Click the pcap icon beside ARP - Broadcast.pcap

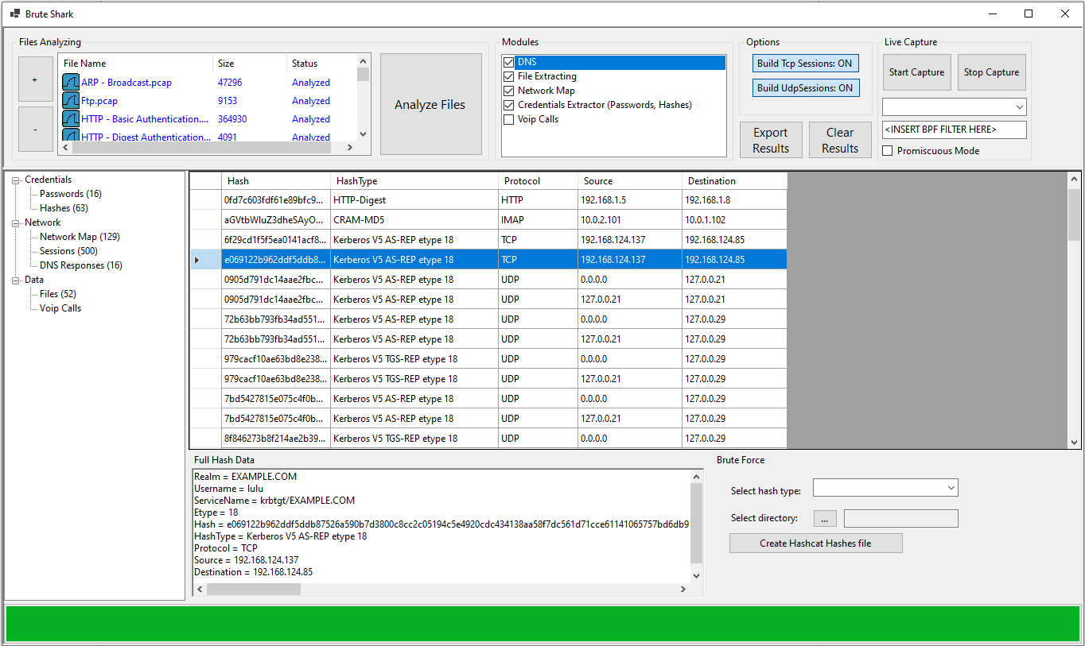click(x=71, y=83)
